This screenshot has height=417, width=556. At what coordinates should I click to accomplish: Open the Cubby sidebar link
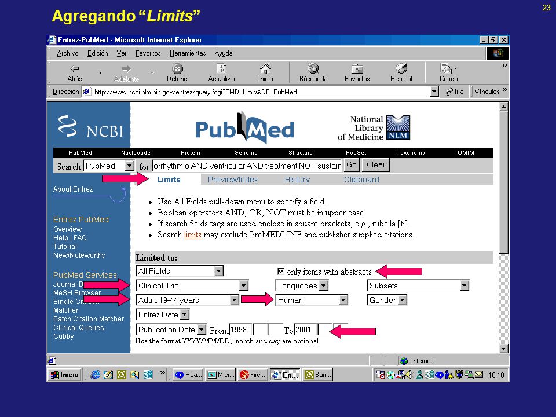pyautogui.click(x=64, y=336)
